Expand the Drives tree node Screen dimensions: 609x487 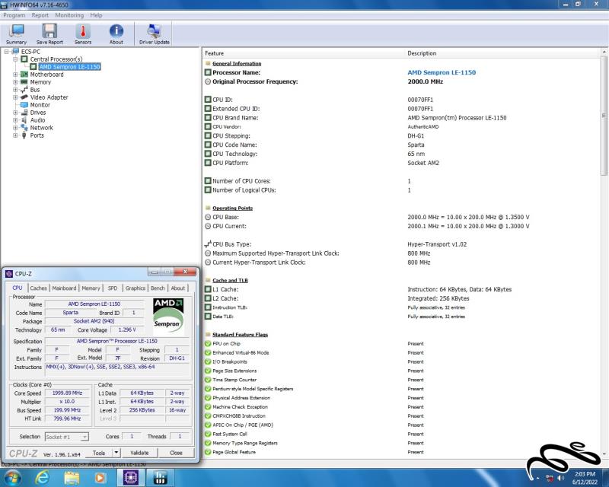[15, 112]
